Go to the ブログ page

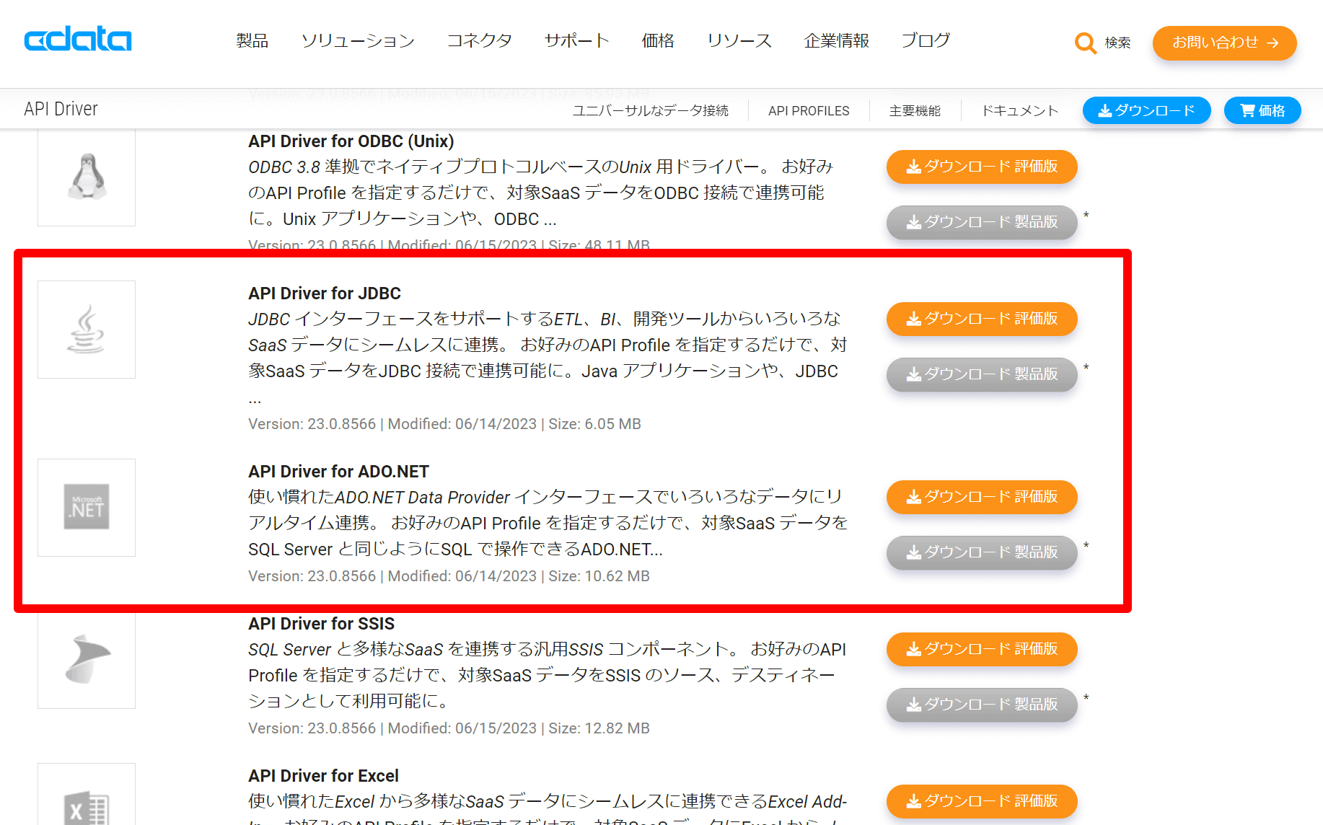coord(926,41)
